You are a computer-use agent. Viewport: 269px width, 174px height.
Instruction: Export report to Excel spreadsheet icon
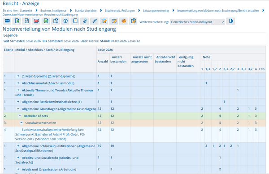click(x=17, y=21)
